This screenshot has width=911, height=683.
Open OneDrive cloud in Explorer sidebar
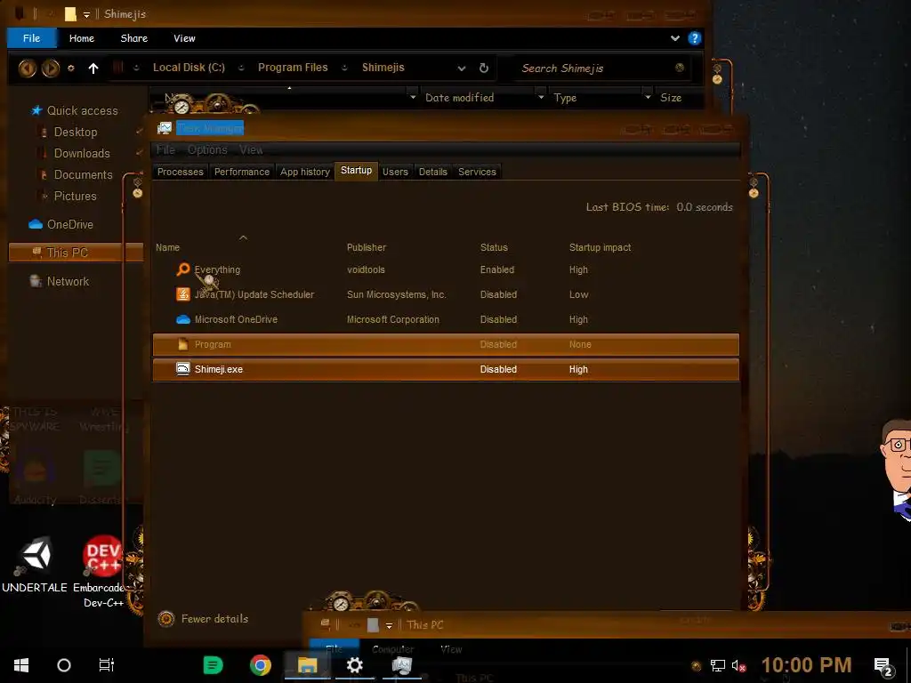[x=36, y=224]
